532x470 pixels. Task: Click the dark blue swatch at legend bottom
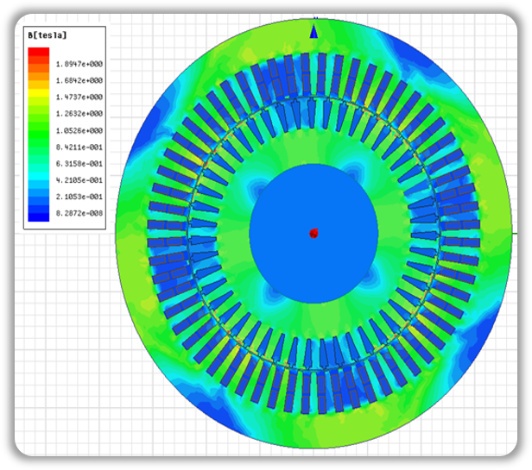click(38, 216)
